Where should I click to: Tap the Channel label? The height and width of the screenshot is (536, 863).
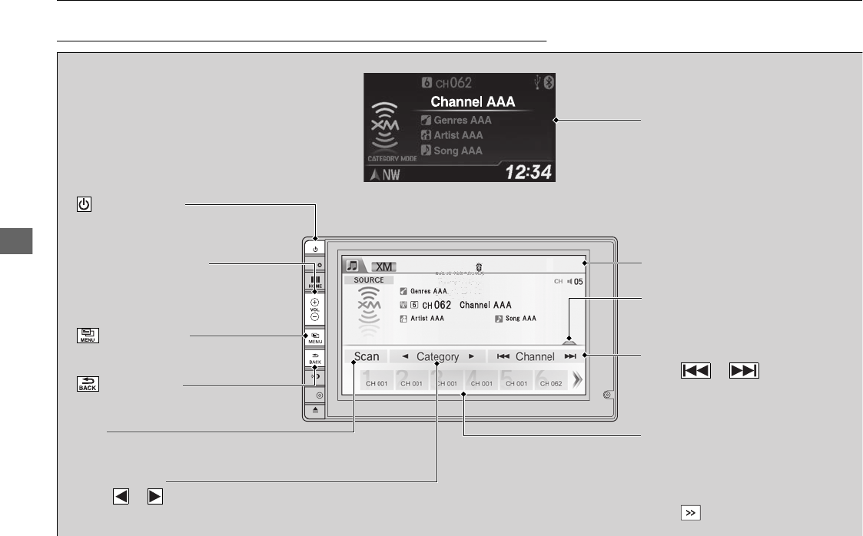pos(535,356)
